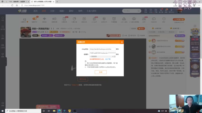
Task: Toggle the 直播开关 live switch
Action: tap(34, 19)
